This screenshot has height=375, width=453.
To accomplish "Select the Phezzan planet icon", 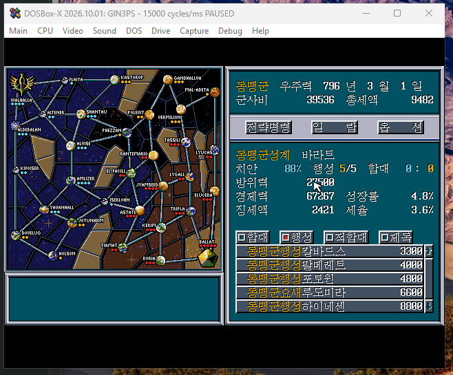I will coord(127,132).
